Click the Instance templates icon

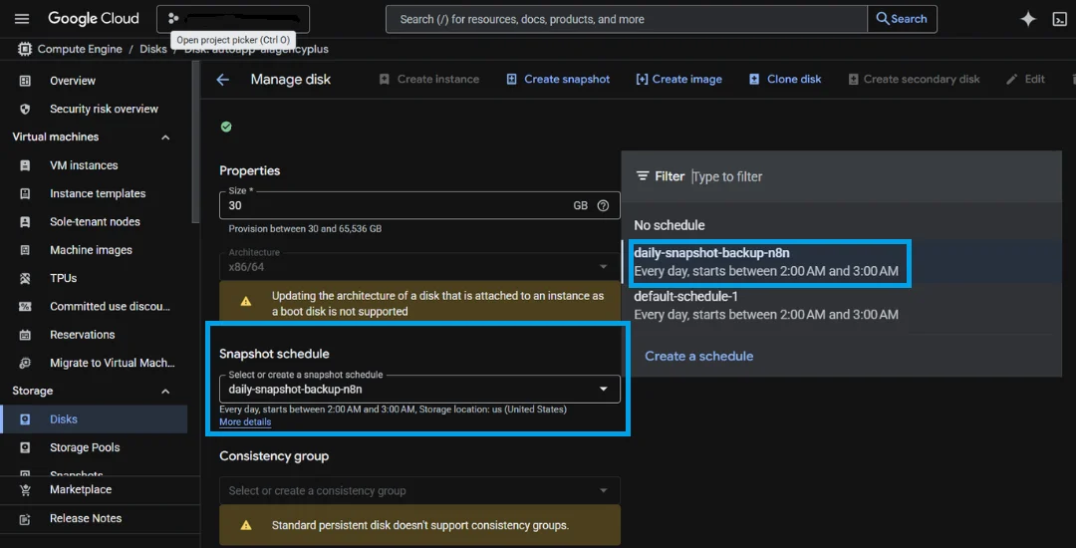[x=25, y=193]
